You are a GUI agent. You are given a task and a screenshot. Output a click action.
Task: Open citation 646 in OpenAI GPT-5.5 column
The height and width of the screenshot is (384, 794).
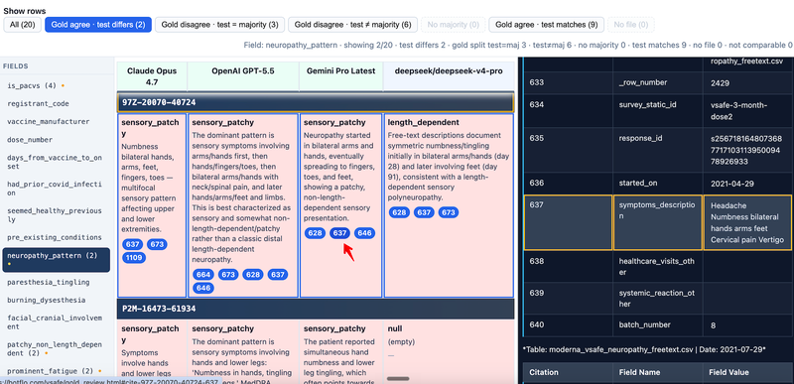pyautogui.click(x=203, y=289)
